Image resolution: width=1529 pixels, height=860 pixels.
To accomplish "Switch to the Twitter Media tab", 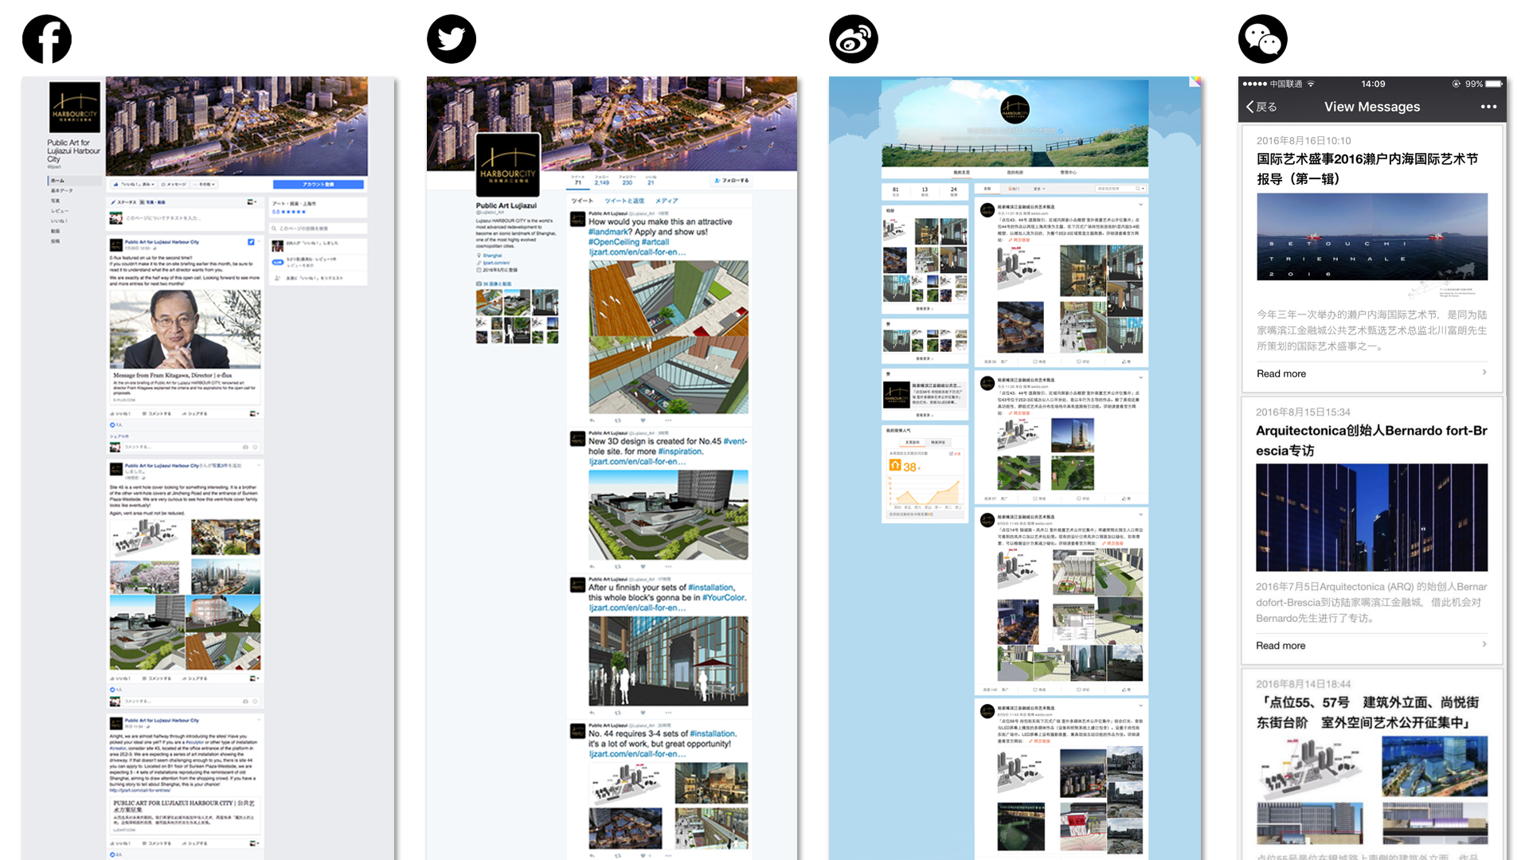I will coord(667,201).
